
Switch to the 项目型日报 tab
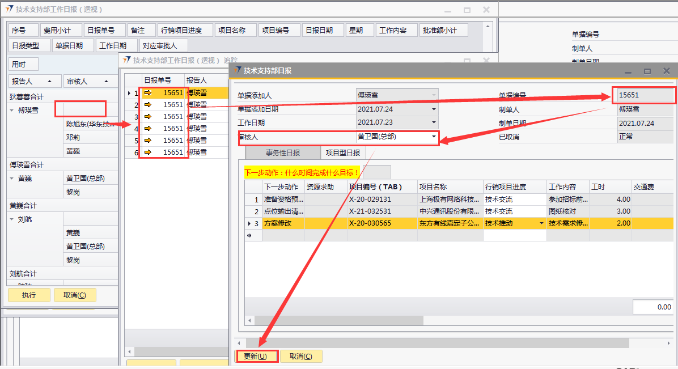(342, 153)
